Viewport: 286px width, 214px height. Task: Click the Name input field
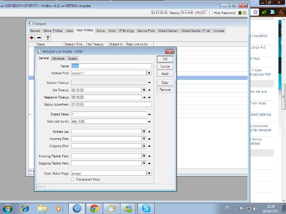111,66
